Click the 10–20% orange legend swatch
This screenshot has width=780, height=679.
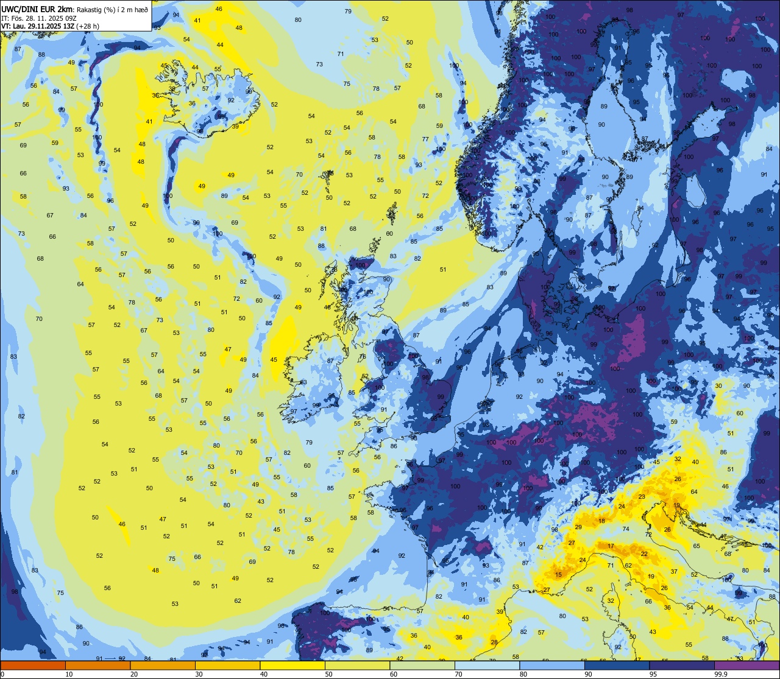click(x=97, y=666)
